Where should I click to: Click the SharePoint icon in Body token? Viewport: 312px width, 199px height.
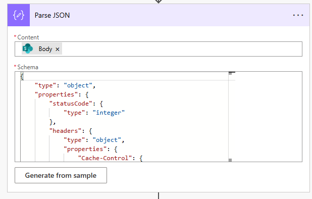[28, 48]
